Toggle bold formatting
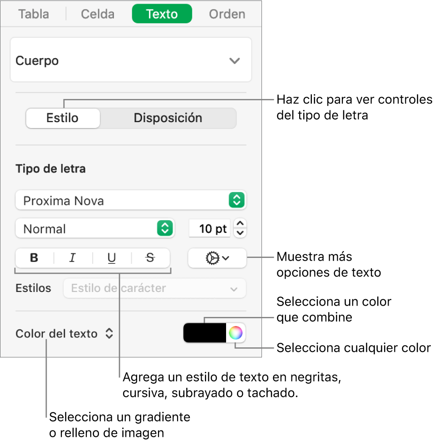The image size is (439, 445). pos(35,258)
